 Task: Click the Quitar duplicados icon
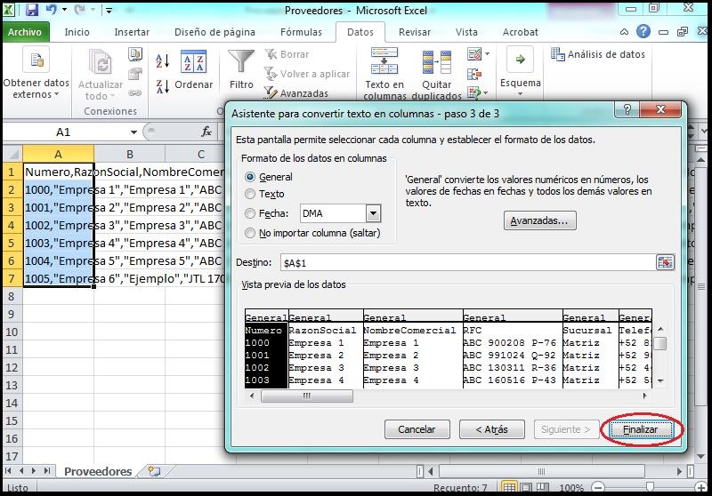coord(436,62)
